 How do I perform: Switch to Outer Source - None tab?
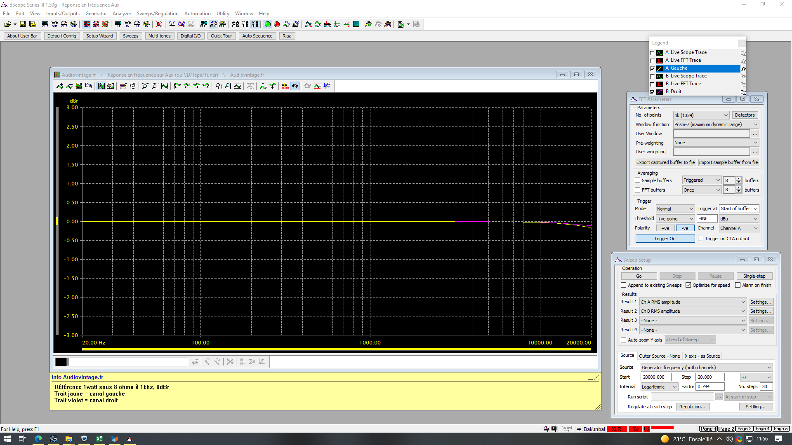pyautogui.click(x=659, y=356)
